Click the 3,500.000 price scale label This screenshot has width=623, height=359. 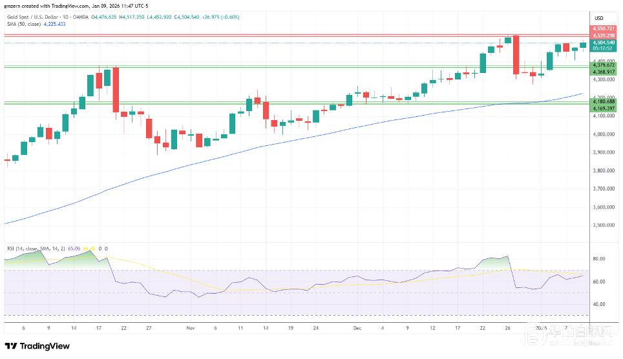602,225
